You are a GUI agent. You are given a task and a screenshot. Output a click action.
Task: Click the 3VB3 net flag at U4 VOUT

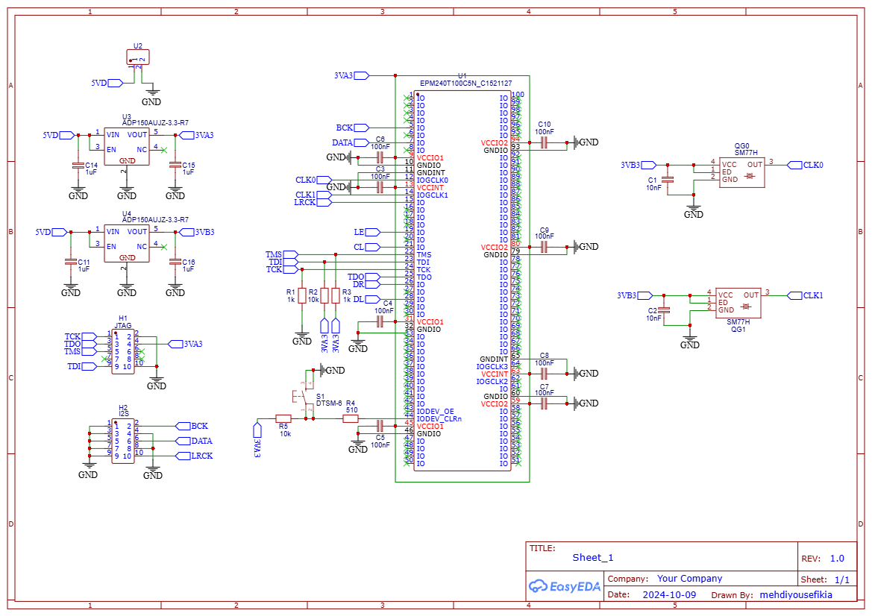tap(197, 232)
